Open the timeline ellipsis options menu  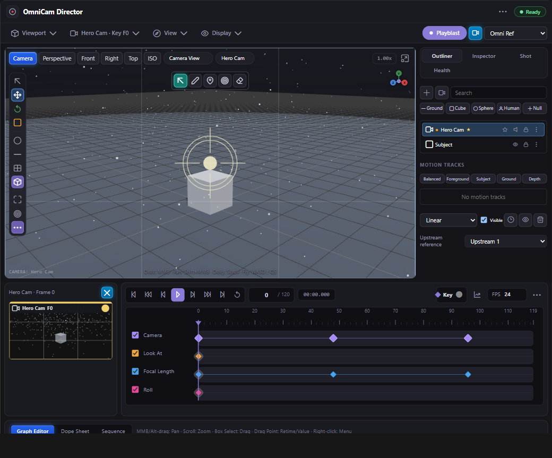(x=537, y=295)
